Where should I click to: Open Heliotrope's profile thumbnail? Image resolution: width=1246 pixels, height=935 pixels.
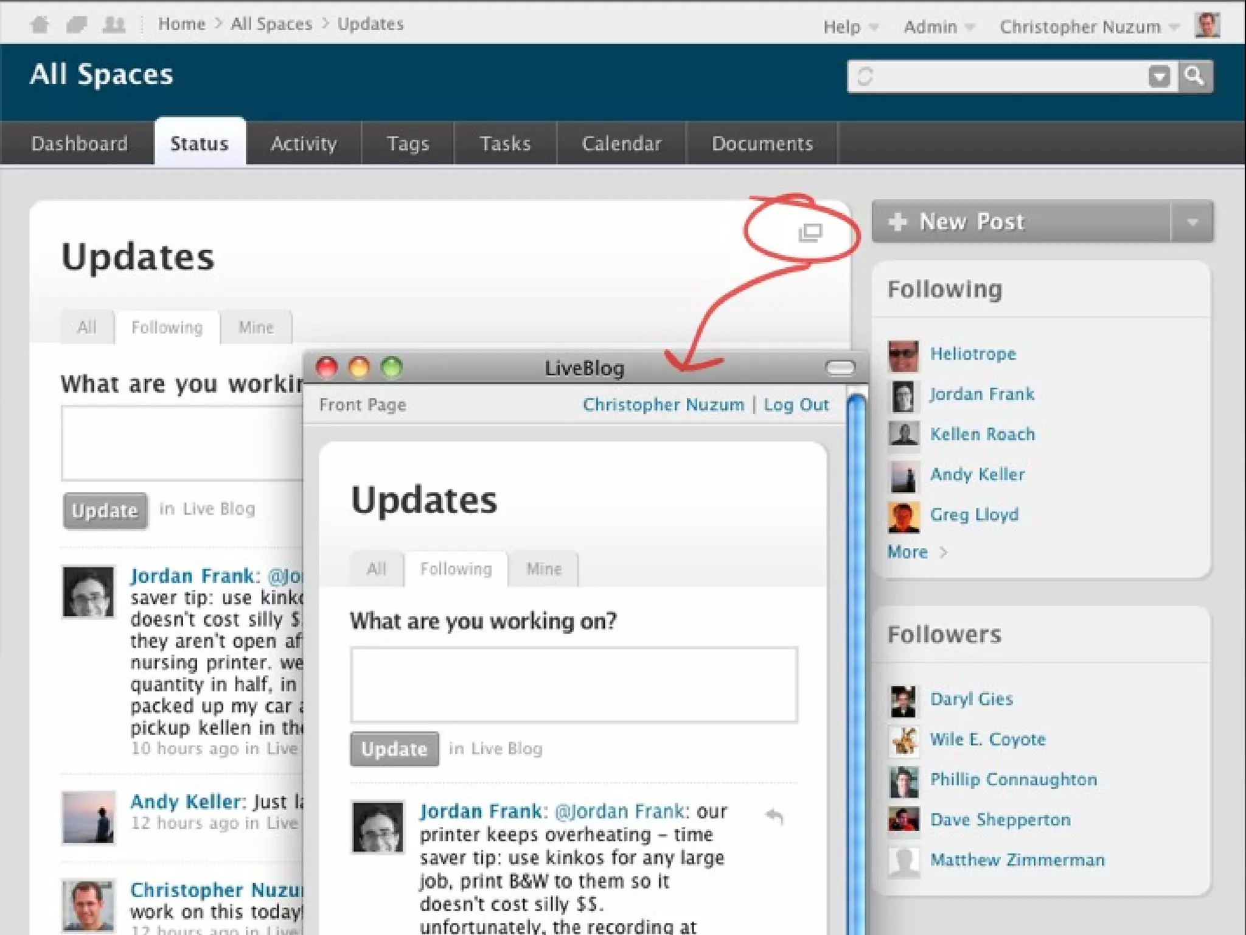[x=903, y=355]
